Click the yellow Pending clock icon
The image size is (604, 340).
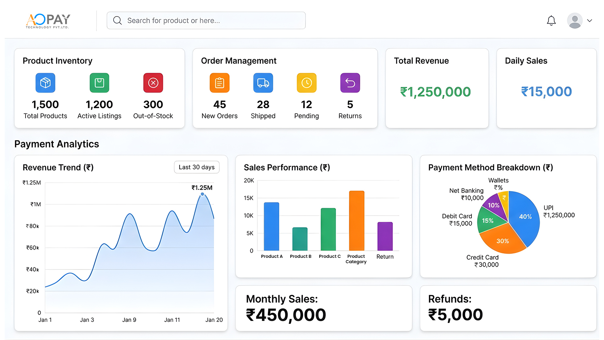[306, 83]
